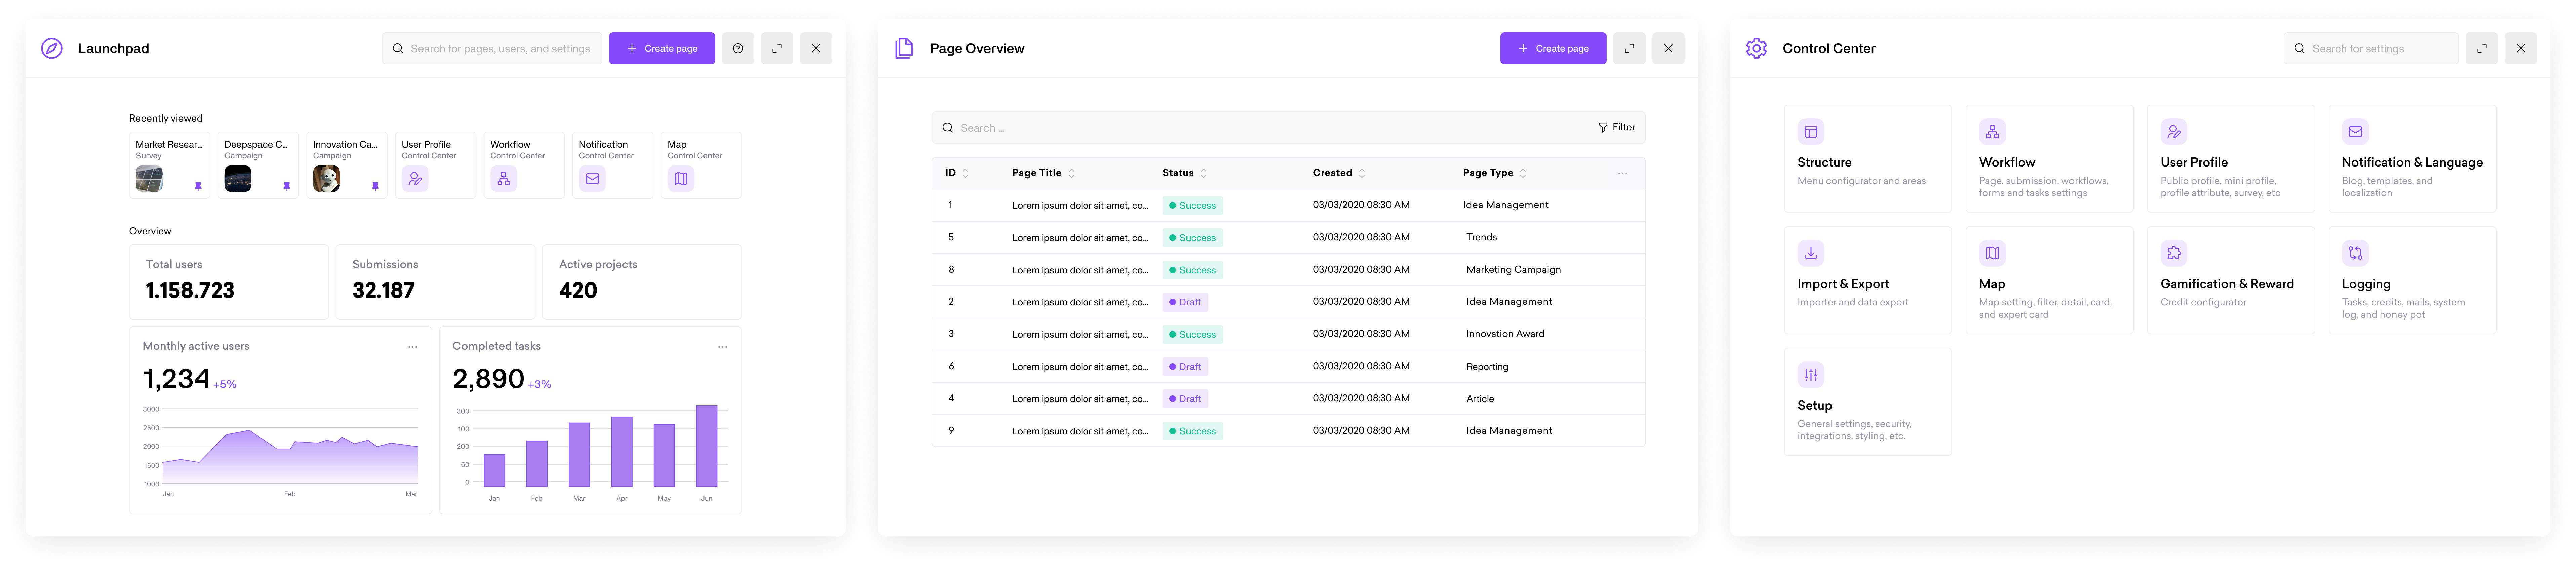Click the Notification recently viewed mail icon
This screenshot has height=568, width=2576.
(592, 179)
